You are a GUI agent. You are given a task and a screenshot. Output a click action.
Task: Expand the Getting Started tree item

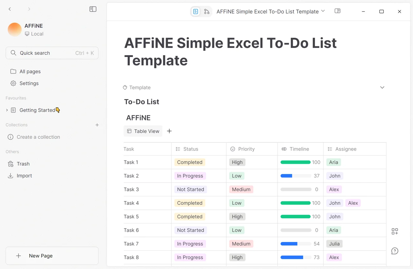click(7, 110)
